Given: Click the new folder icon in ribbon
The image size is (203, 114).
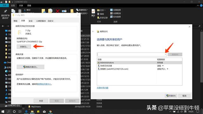Looking at the screenshot, I should pos(72,11).
